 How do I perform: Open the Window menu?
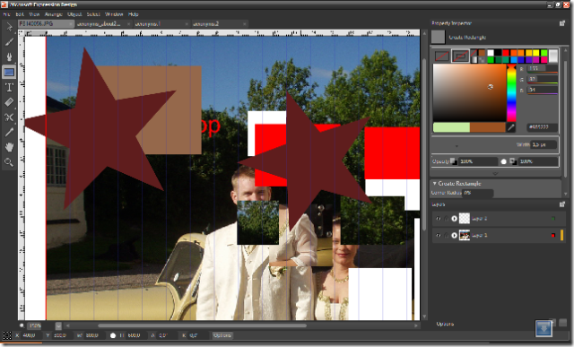pos(114,14)
